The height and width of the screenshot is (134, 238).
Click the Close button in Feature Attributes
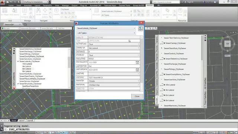pyautogui.click(x=137, y=96)
